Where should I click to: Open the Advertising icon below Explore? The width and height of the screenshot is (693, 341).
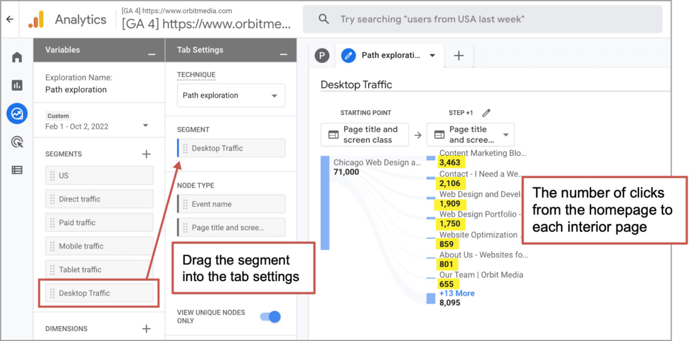coord(17,142)
